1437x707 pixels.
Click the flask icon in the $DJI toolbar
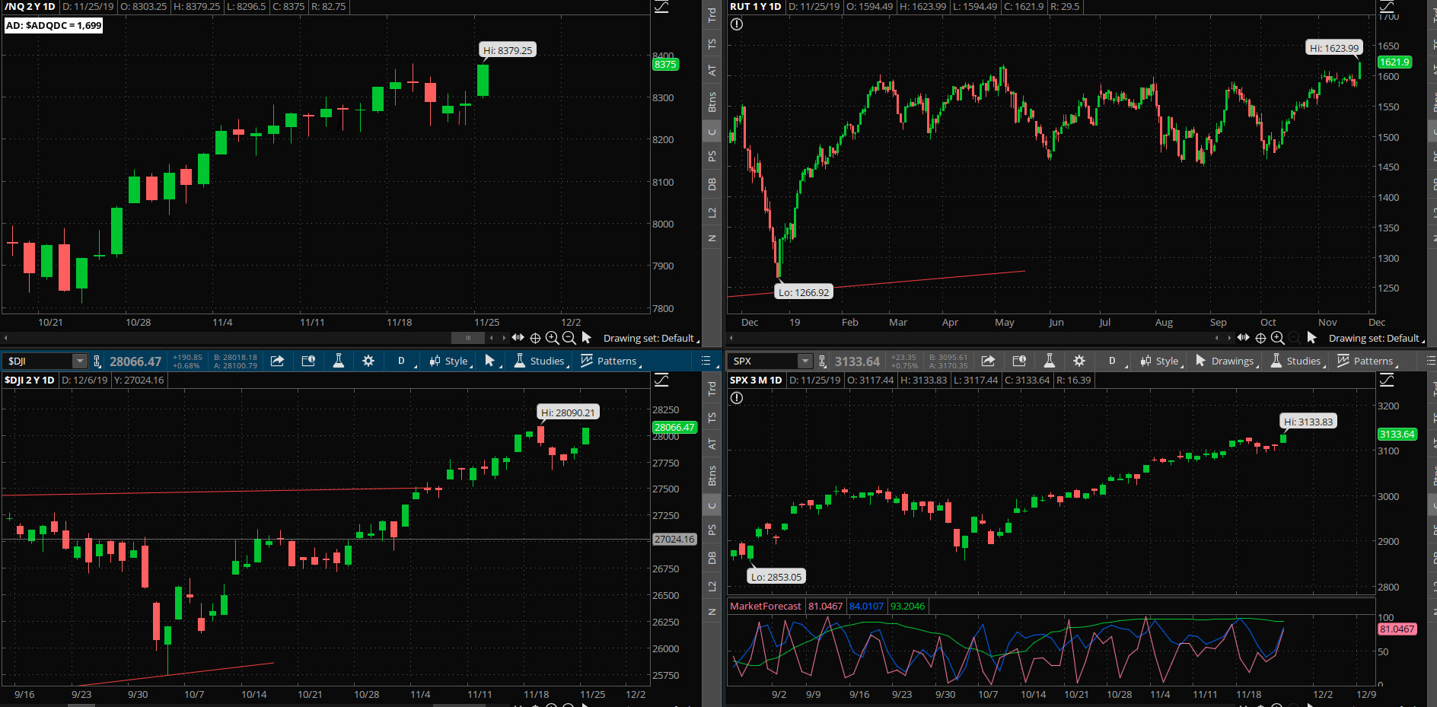click(339, 361)
